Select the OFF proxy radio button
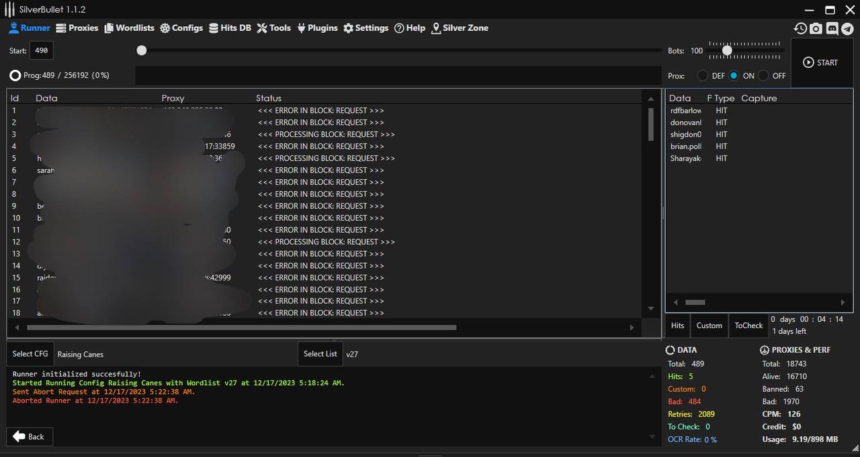This screenshot has height=457, width=860. [x=764, y=76]
